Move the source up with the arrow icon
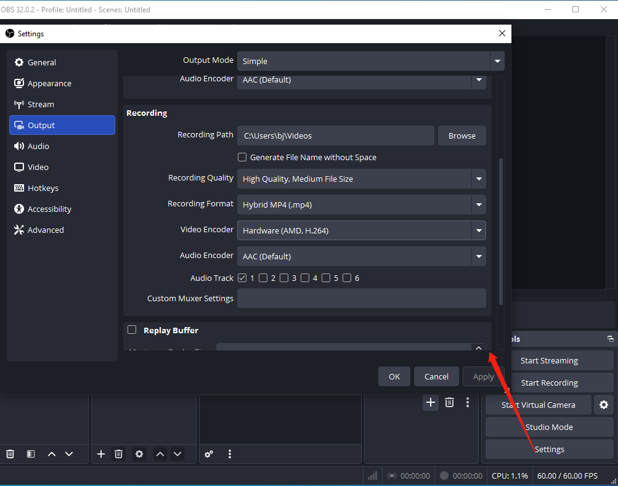The image size is (618, 486). point(160,454)
